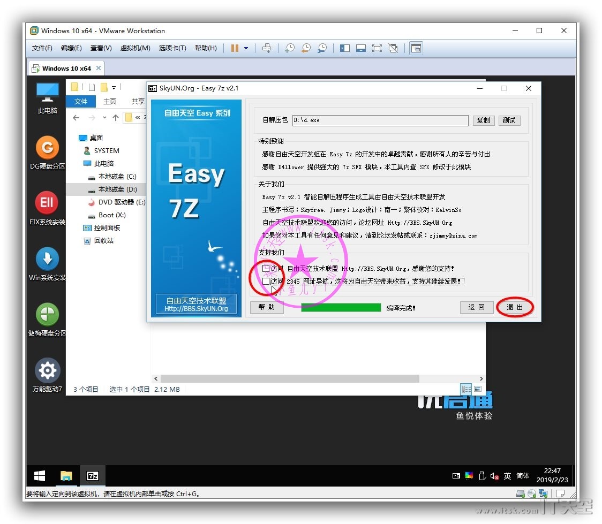Open 控制面板 from Explorer navigation tree
Viewport: 602px width, 524px height.
coord(102,228)
